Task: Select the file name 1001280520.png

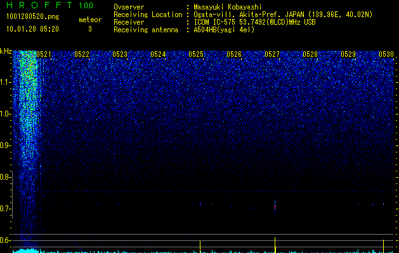Action: 33,17
